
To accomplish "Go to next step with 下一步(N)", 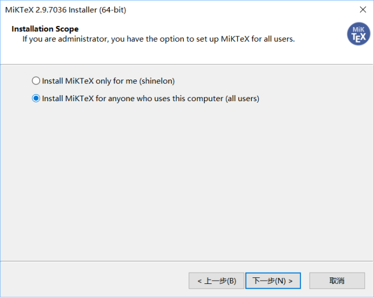I will point(273,281).
